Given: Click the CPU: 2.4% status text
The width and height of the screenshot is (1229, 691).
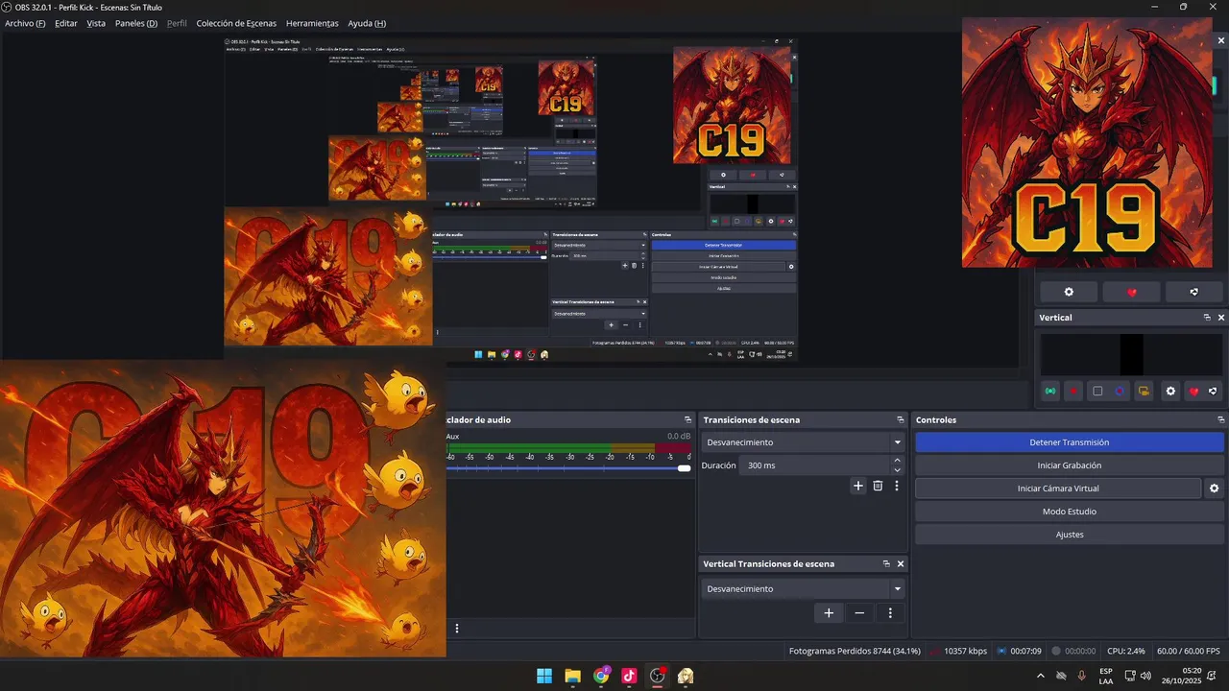Looking at the screenshot, I should 1125,651.
